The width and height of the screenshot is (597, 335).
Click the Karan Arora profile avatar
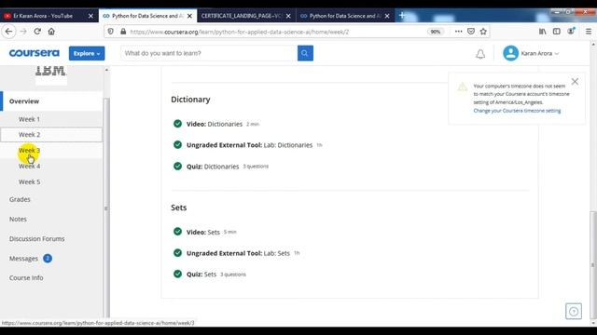click(510, 53)
